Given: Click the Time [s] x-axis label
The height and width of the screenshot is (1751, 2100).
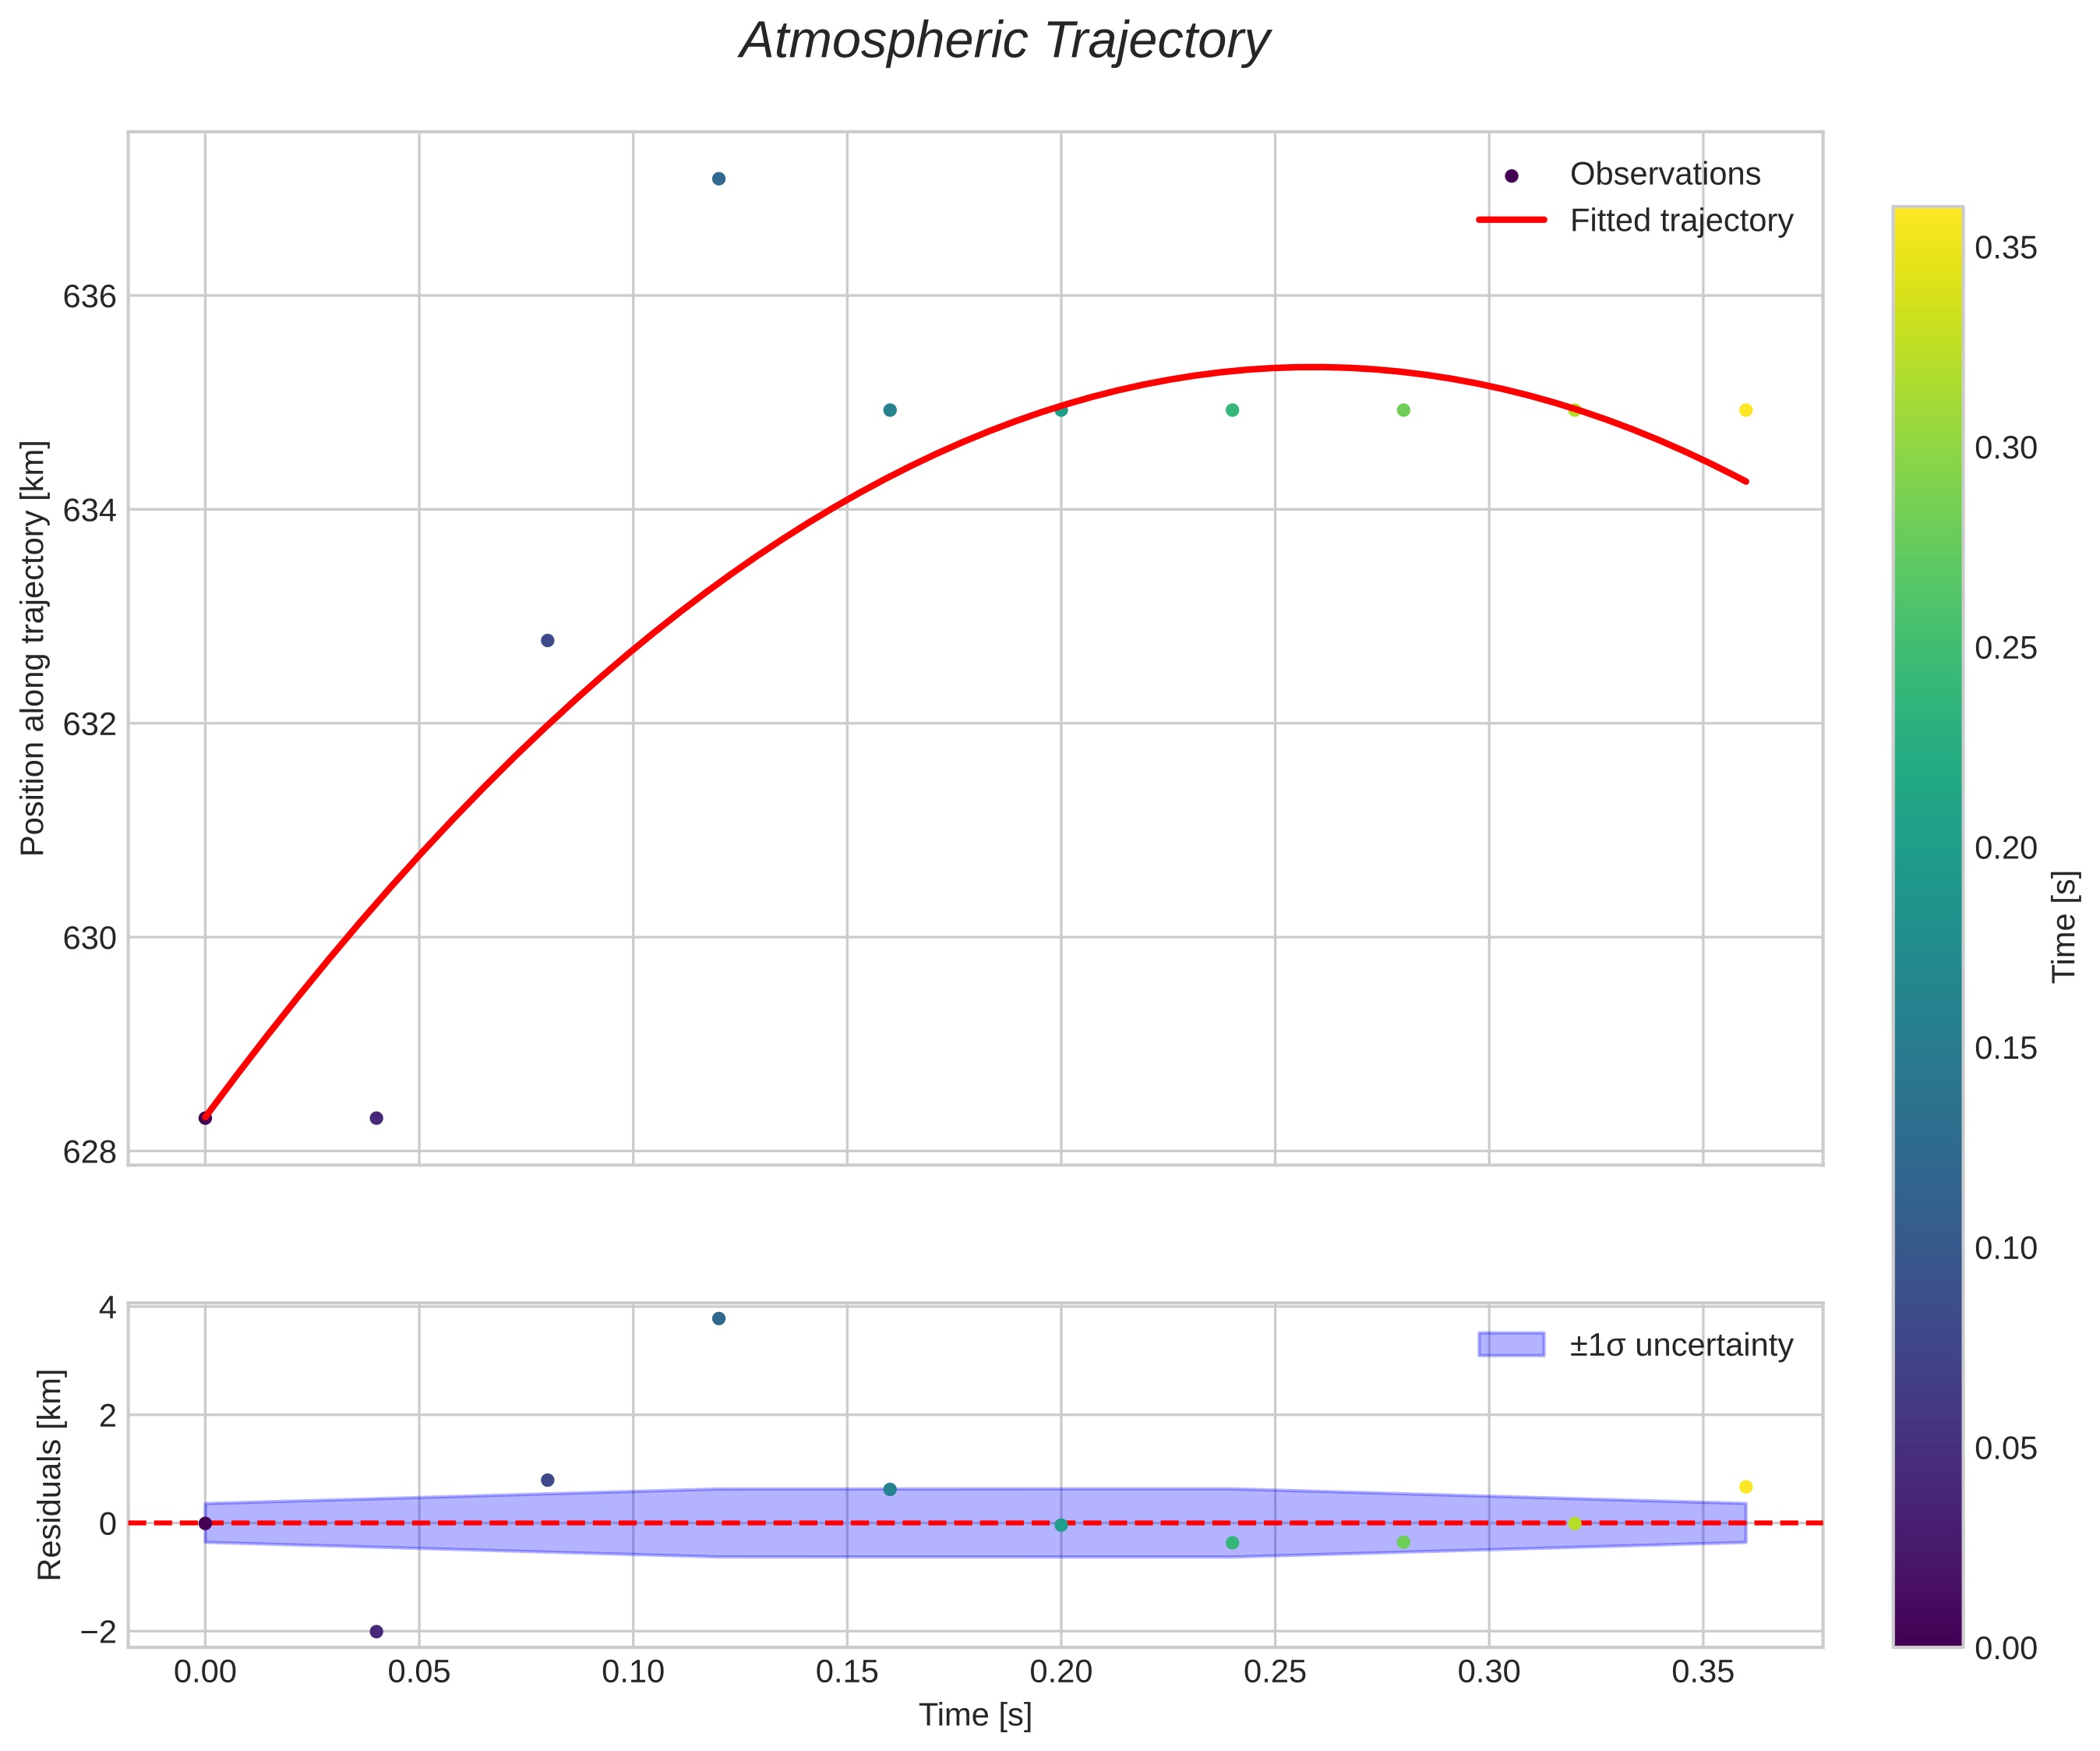Looking at the screenshot, I should [x=975, y=1714].
